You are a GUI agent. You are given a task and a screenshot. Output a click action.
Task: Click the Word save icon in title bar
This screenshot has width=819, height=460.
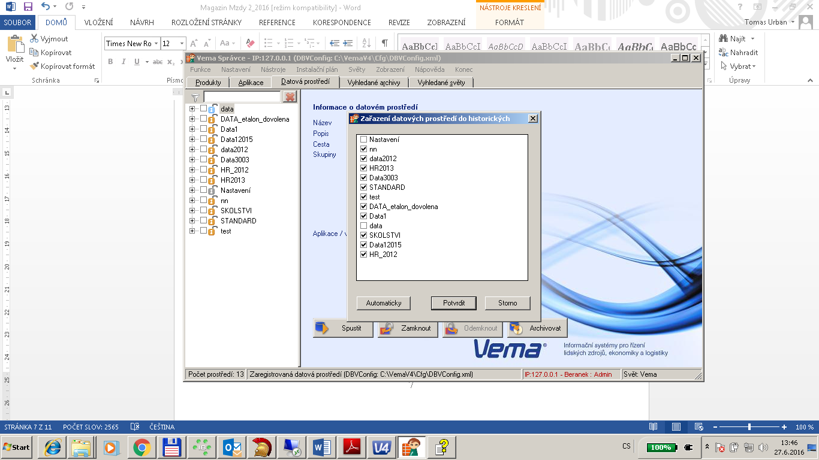pyautogui.click(x=28, y=7)
